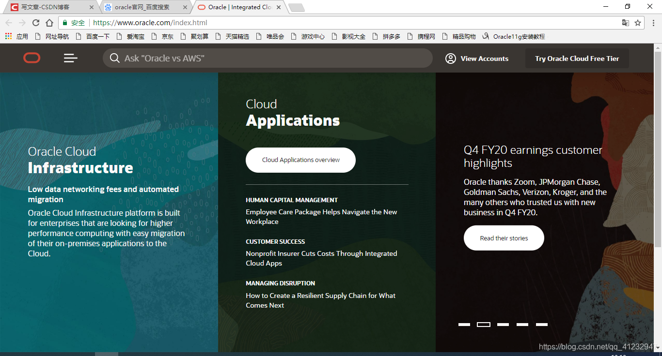Open the 应用 apps grid shortcut
Image resolution: width=662 pixels, height=356 pixels.
[x=16, y=36]
